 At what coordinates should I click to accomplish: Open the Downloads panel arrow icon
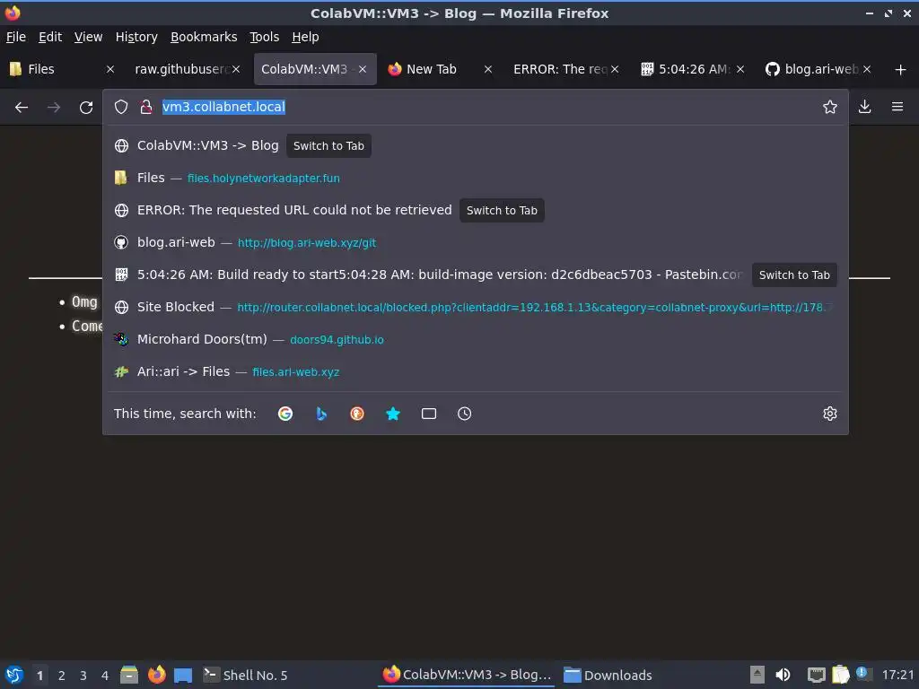tap(864, 107)
